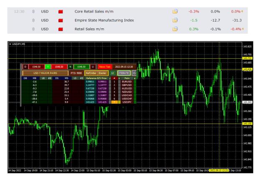Click the DS column header

tap(57, 78)
